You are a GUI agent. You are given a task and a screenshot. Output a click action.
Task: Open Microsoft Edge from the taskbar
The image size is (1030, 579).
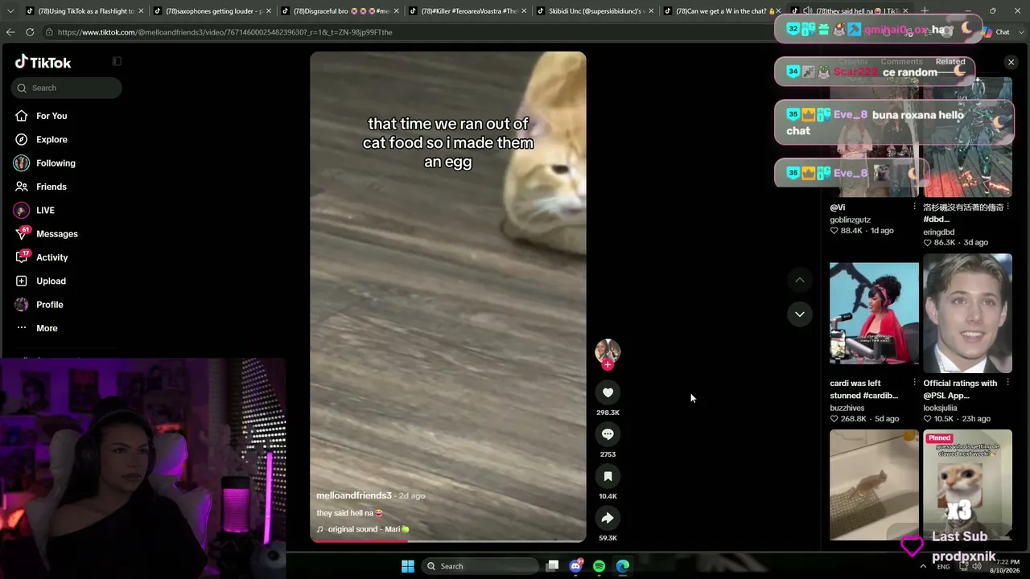(x=623, y=566)
